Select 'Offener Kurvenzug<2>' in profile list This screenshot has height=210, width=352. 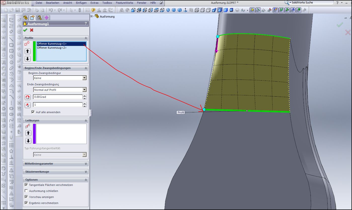52,48
